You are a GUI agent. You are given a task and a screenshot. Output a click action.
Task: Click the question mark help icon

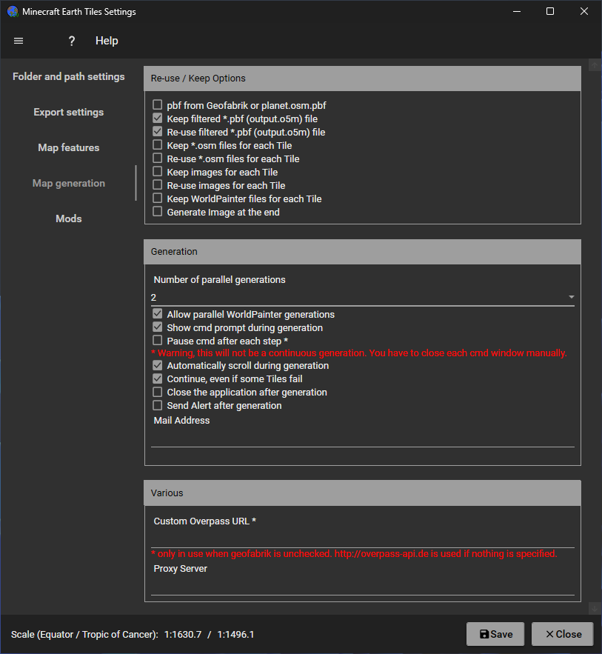click(x=72, y=41)
